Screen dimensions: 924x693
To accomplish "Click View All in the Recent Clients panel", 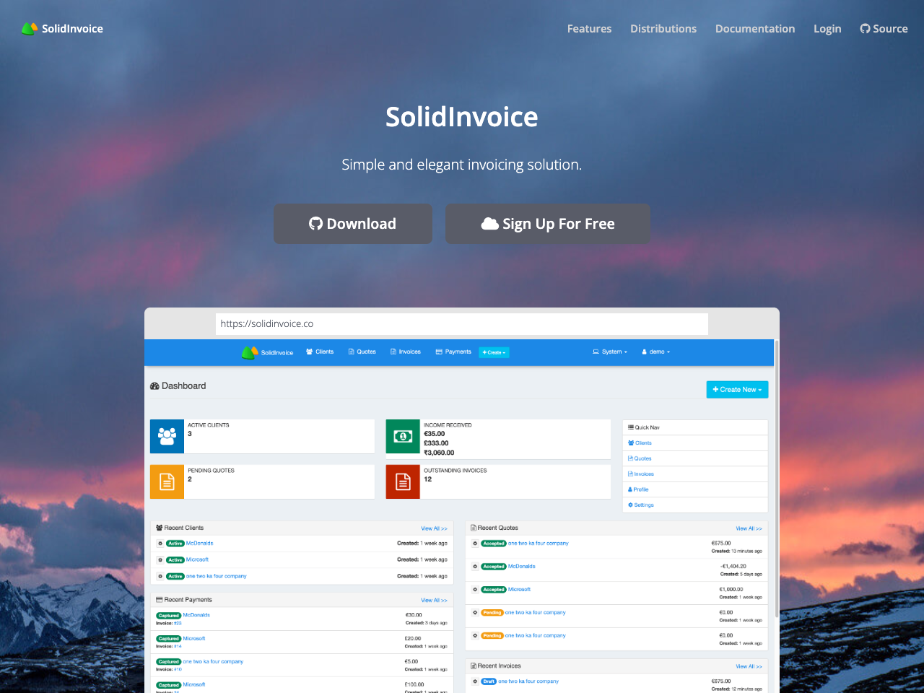I will pos(434,528).
